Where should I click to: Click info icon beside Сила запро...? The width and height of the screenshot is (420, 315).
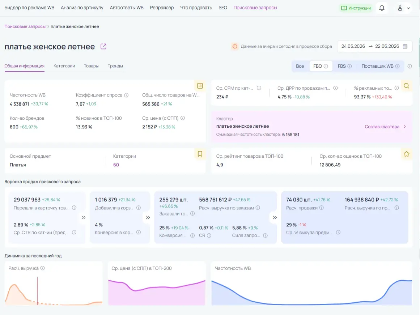point(265,235)
